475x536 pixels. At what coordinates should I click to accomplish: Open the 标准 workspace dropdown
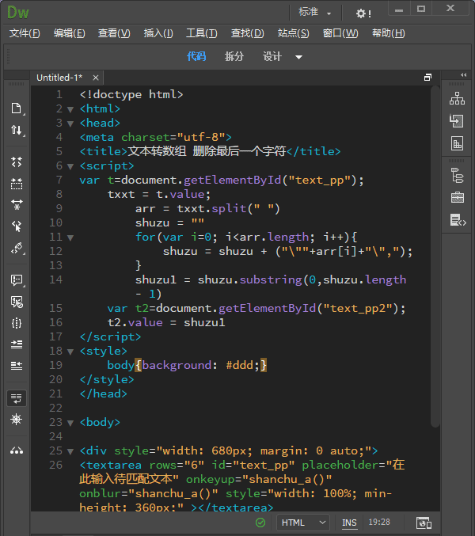(315, 12)
